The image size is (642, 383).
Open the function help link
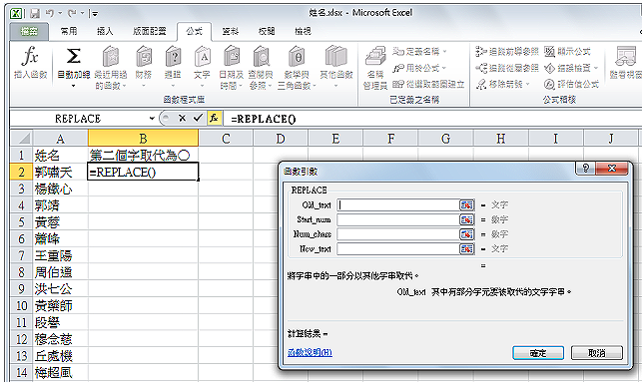pyautogui.click(x=310, y=353)
